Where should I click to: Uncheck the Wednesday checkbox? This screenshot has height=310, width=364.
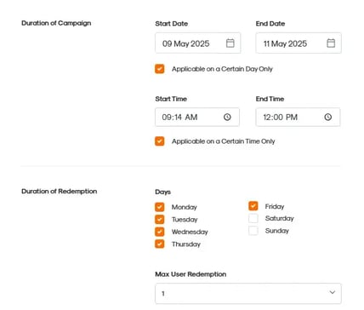tap(160, 232)
